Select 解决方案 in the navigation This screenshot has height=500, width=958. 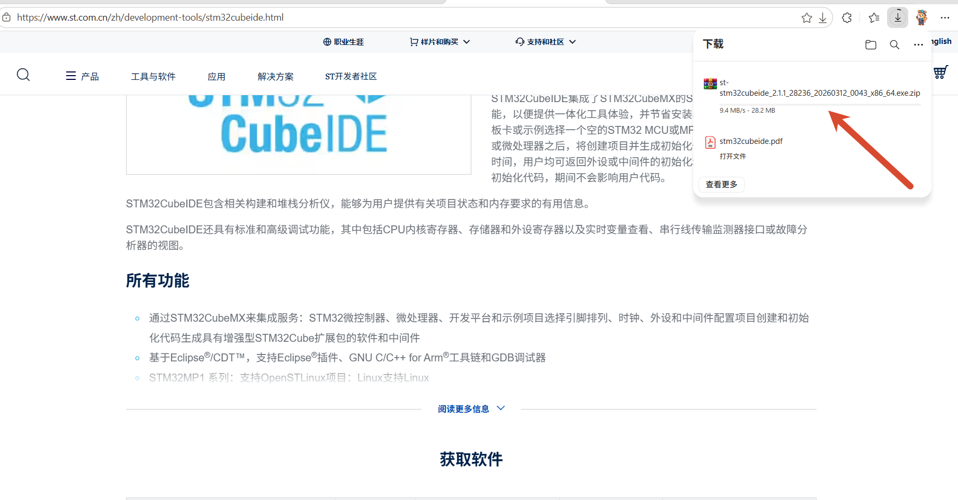(x=275, y=77)
